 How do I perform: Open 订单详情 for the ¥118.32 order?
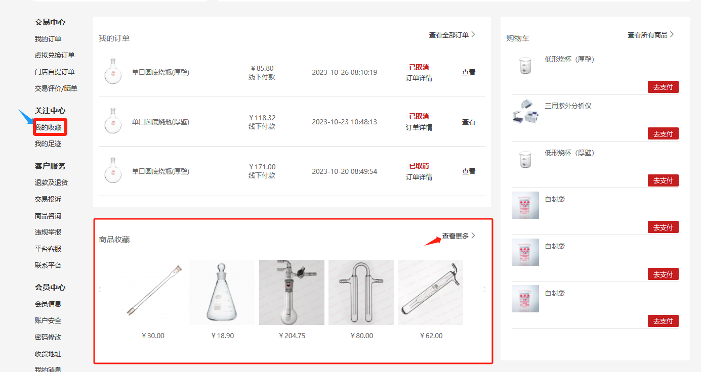(419, 127)
